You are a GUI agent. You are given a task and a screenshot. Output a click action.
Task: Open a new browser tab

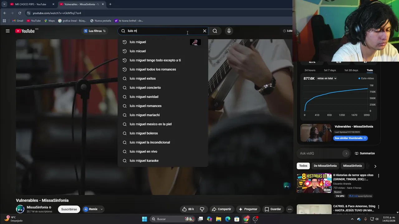coord(110,4)
